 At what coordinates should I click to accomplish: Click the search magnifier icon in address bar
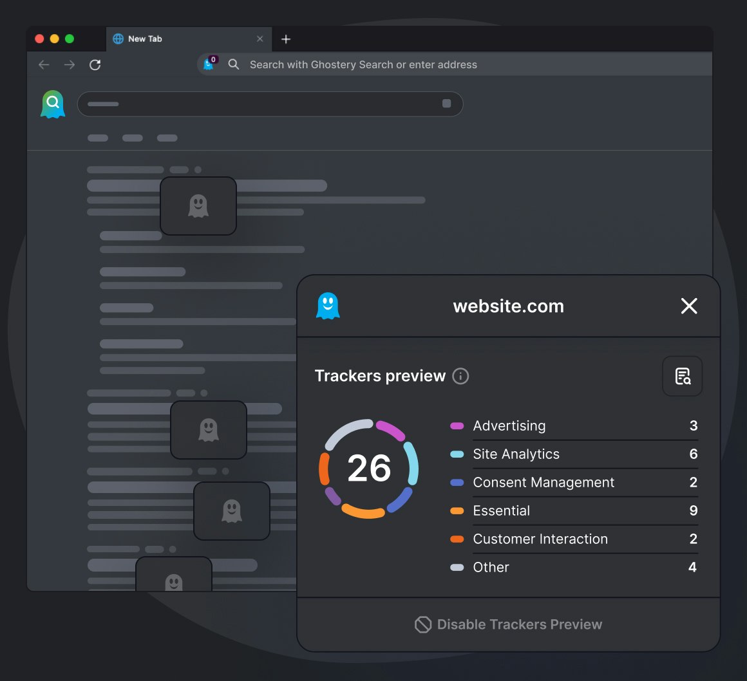coord(233,64)
